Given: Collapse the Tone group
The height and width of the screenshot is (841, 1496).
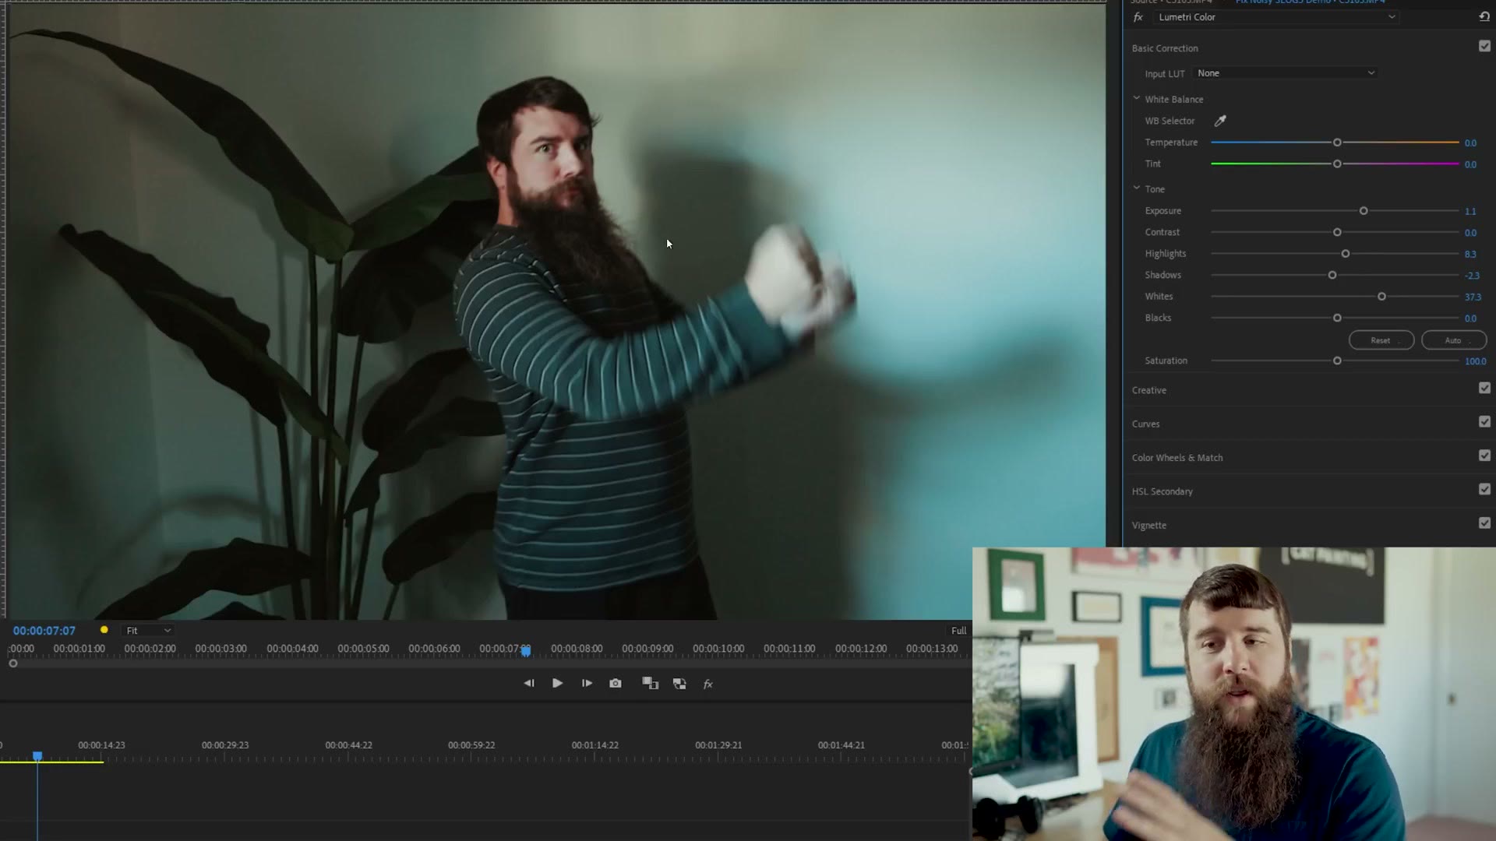Looking at the screenshot, I should tap(1136, 188).
